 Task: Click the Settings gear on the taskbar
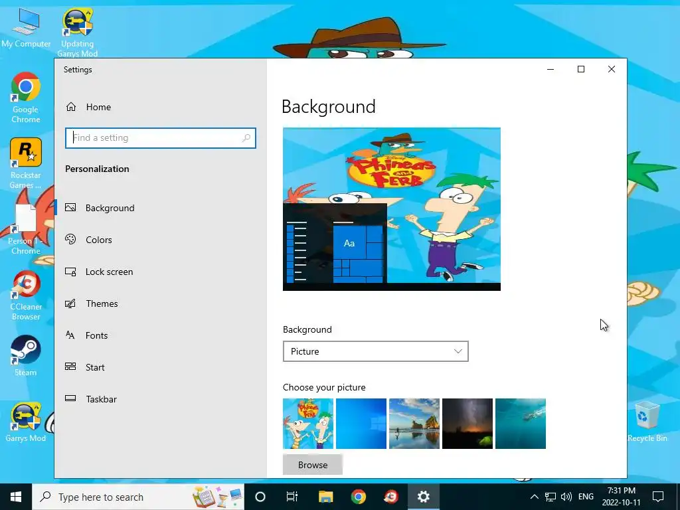pos(423,497)
